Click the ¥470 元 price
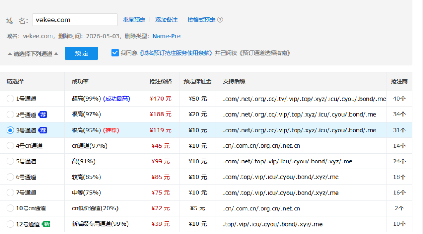Viewport: 423px width, 234px height. pyautogui.click(x=161, y=99)
